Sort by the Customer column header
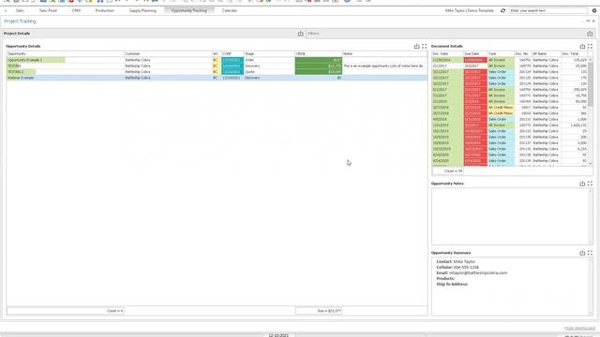The width and height of the screenshot is (600, 337). [168, 54]
